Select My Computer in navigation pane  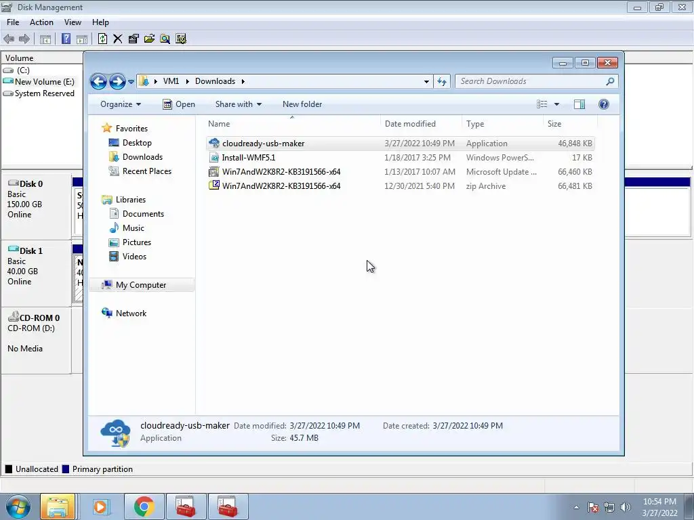tap(141, 285)
